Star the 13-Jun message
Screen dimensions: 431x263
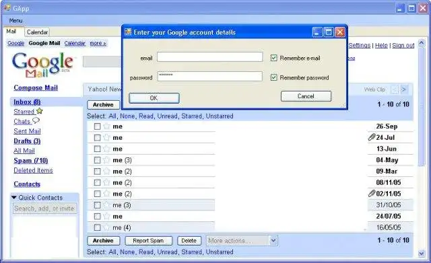(x=106, y=149)
